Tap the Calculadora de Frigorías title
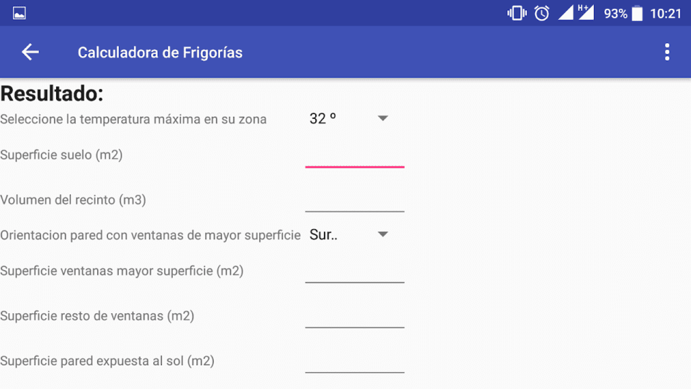The width and height of the screenshot is (691, 389). (x=160, y=52)
